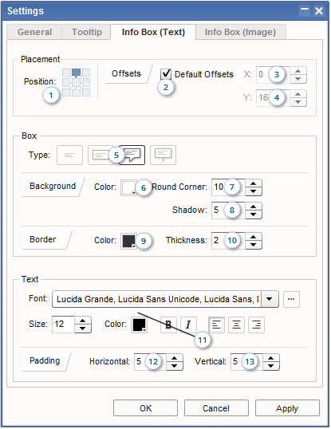This screenshot has width=331, height=429.
Task: Open Border color picker
Action: pos(128,241)
